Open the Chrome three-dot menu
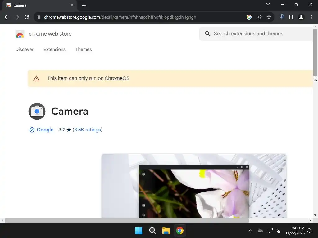The image size is (318, 238). (x=311, y=17)
